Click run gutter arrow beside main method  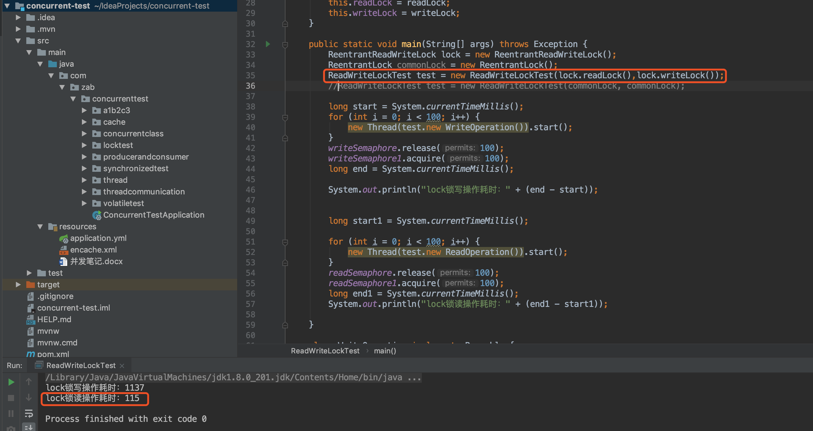(268, 44)
